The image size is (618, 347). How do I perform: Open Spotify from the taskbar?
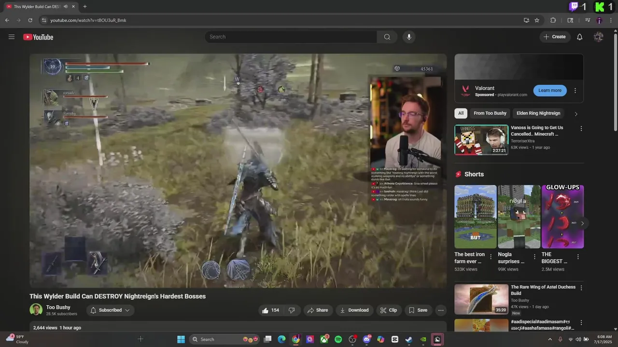338,339
